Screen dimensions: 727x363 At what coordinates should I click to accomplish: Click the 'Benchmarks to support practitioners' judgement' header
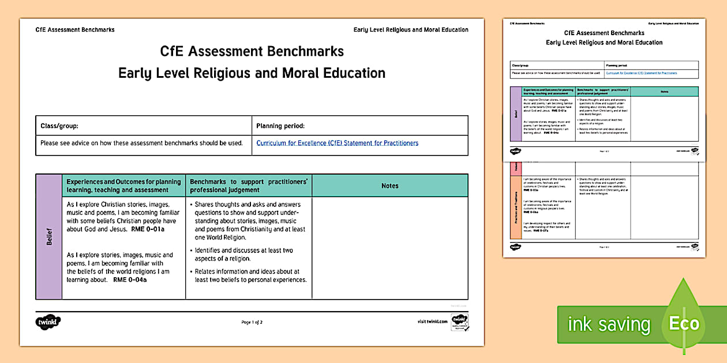248,186
